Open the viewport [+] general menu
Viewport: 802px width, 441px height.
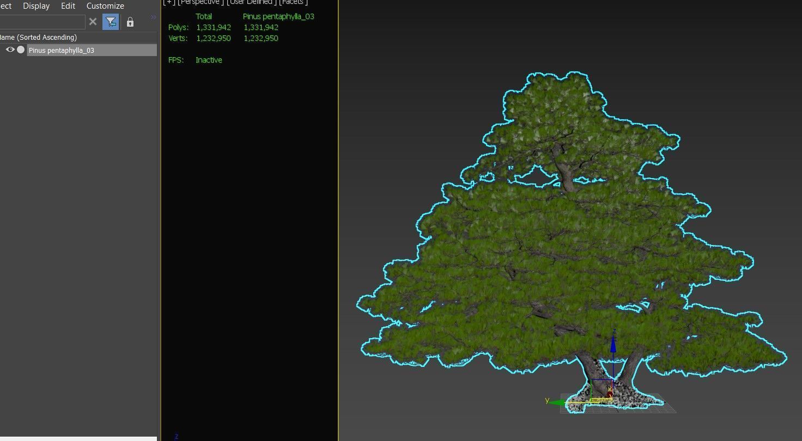coord(169,2)
